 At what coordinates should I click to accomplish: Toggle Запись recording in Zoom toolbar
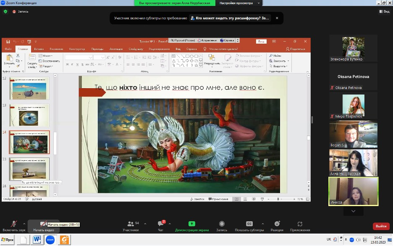pyautogui.click(x=222, y=226)
